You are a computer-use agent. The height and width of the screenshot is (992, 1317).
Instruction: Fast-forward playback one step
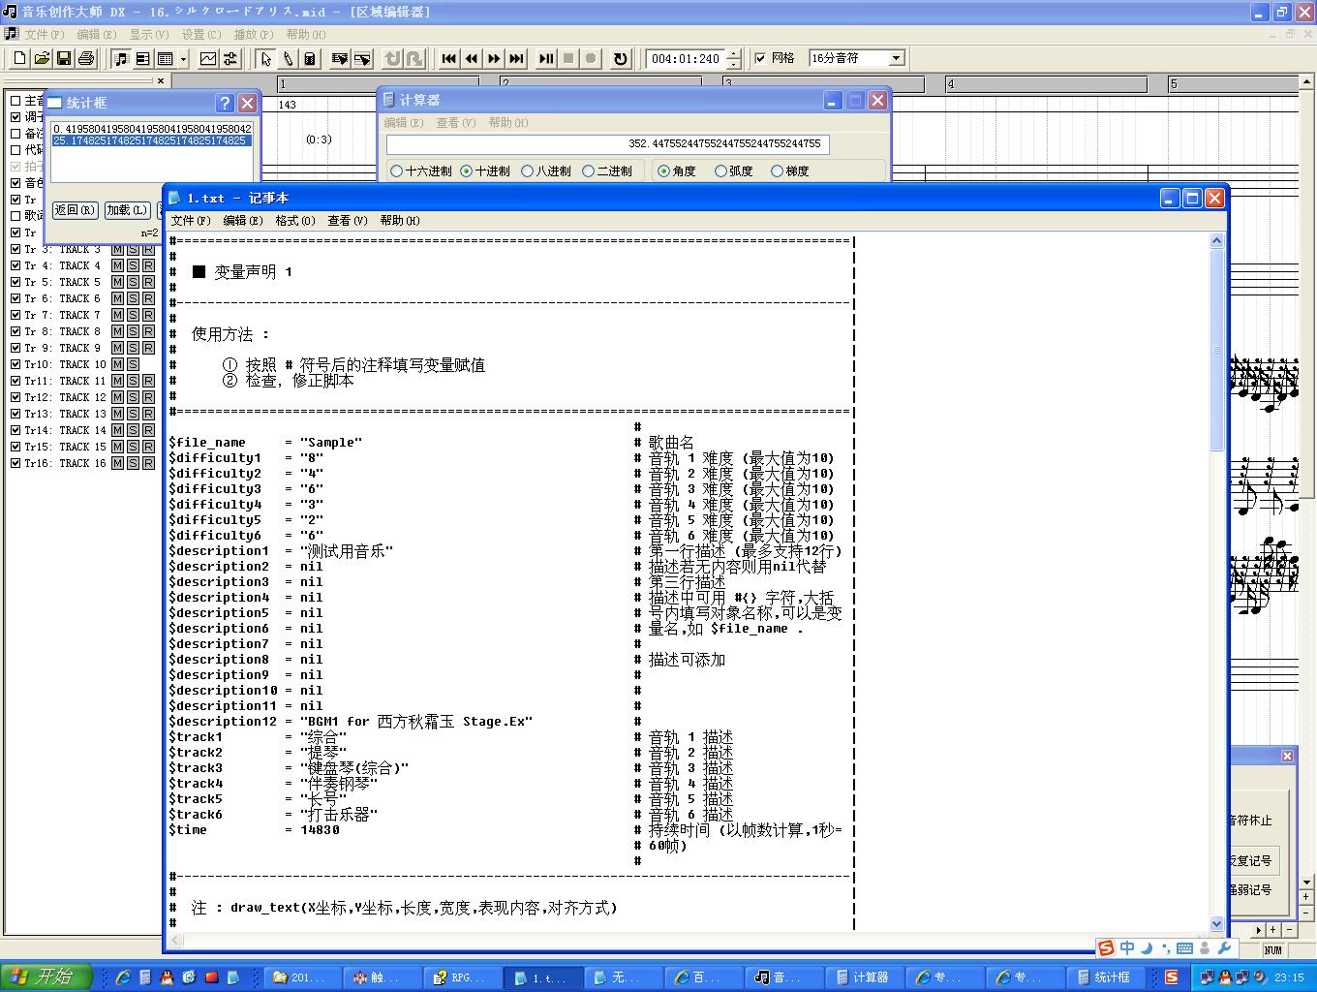point(494,59)
